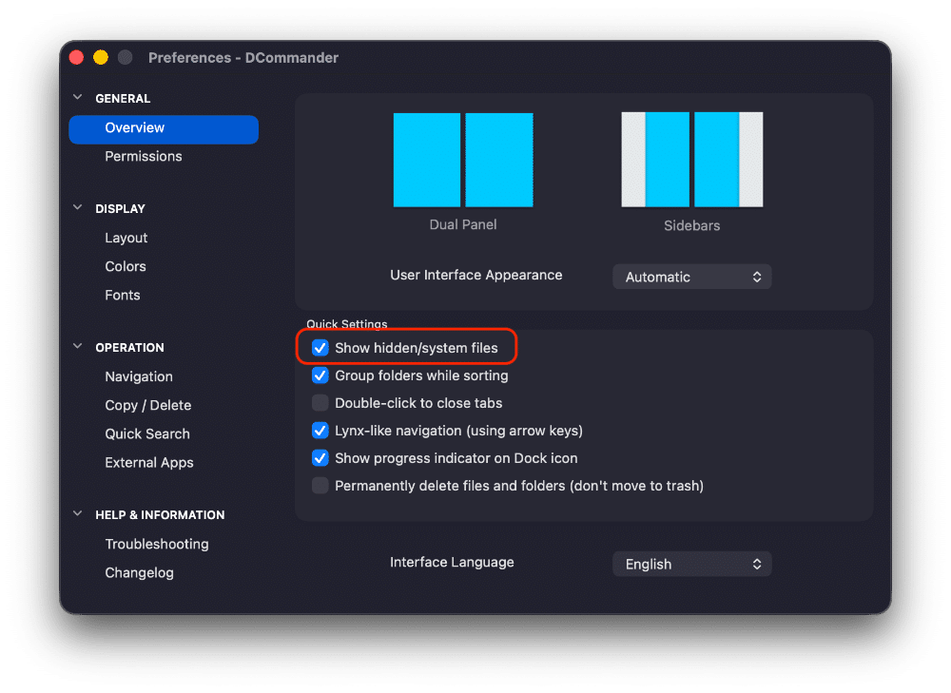Collapse the GENERAL section
This screenshot has height=693, width=951.
point(77,98)
